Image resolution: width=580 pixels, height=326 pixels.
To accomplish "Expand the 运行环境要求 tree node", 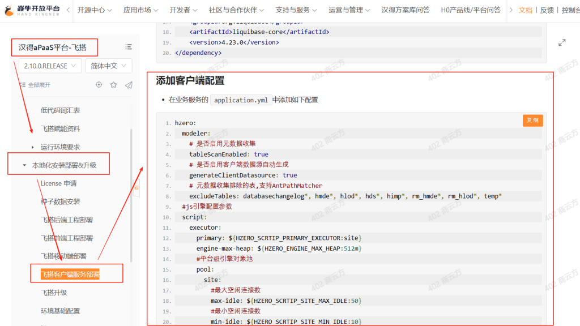I will pos(33,147).
